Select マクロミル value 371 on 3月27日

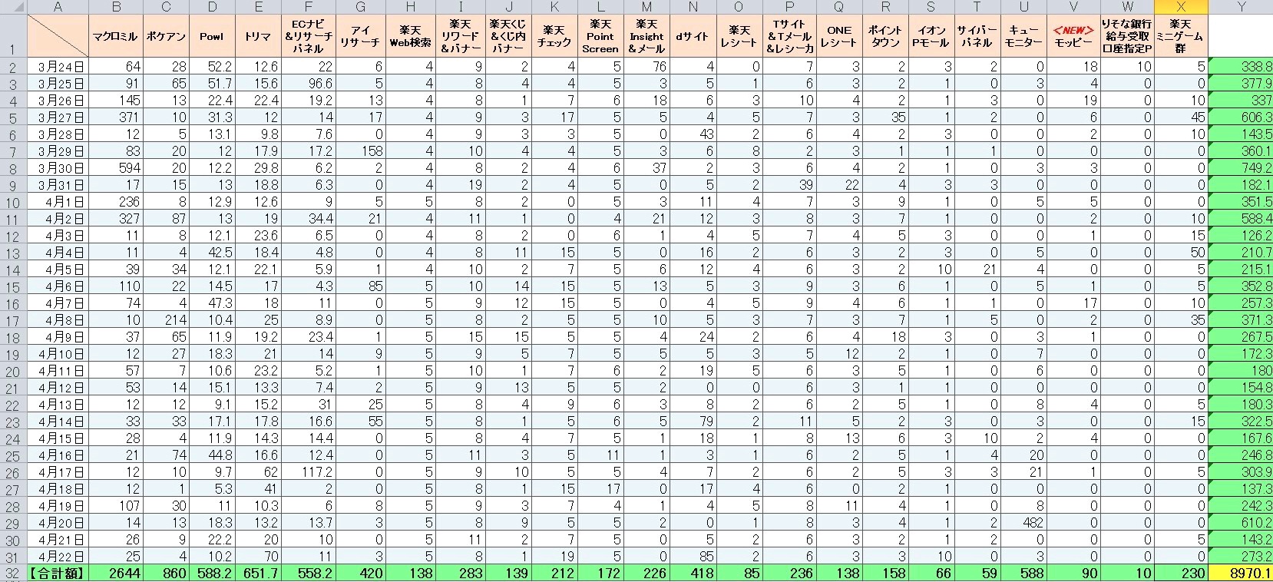click(x=115, y=117)
